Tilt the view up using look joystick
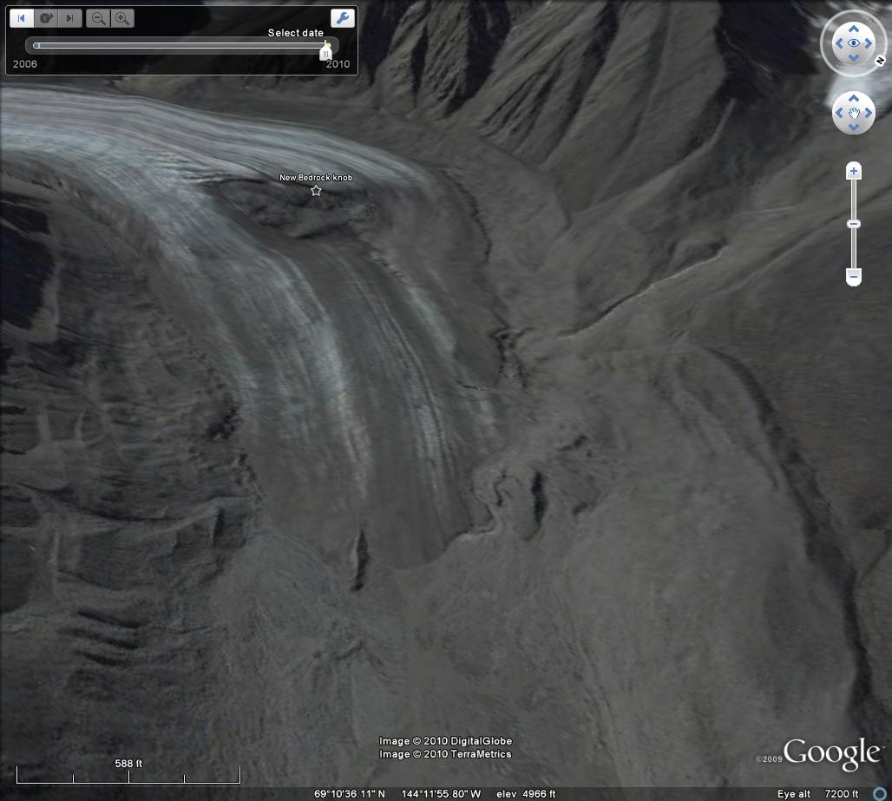Screen dimensions: 892x801 pos(854,27)
